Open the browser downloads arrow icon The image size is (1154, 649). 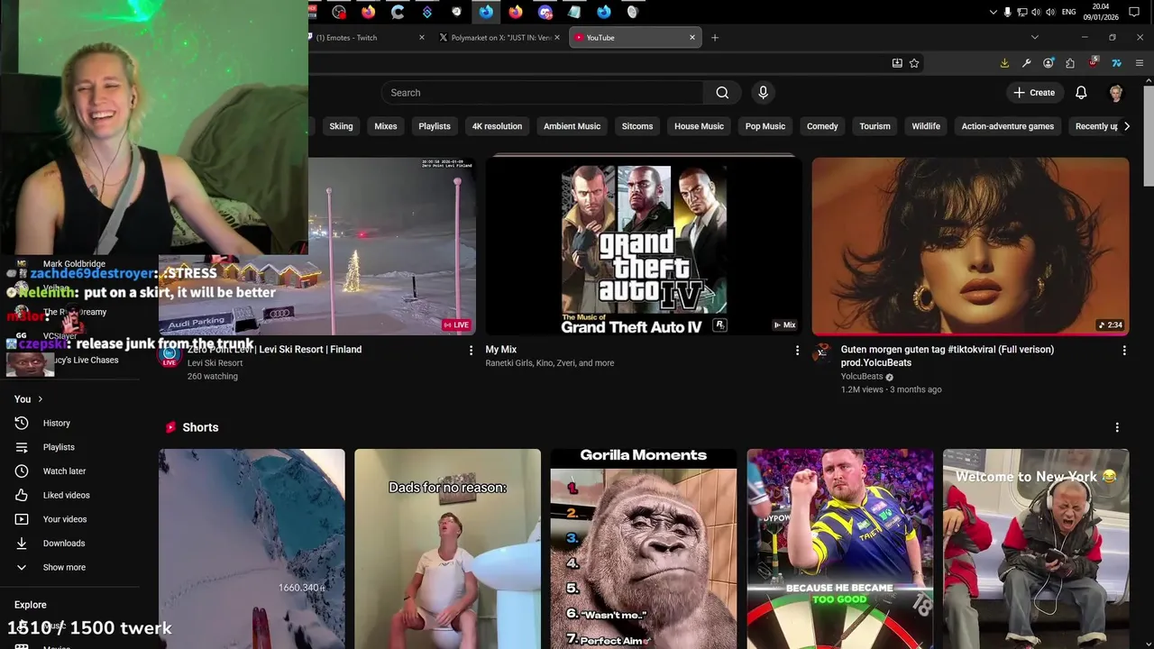(1004, 63)
